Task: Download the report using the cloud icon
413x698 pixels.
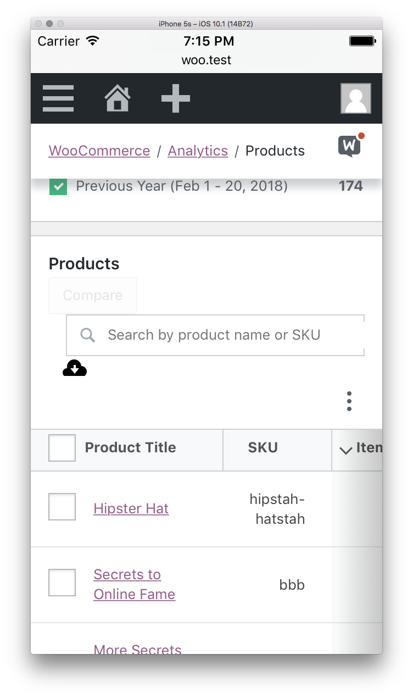Action: pos(75,368)
